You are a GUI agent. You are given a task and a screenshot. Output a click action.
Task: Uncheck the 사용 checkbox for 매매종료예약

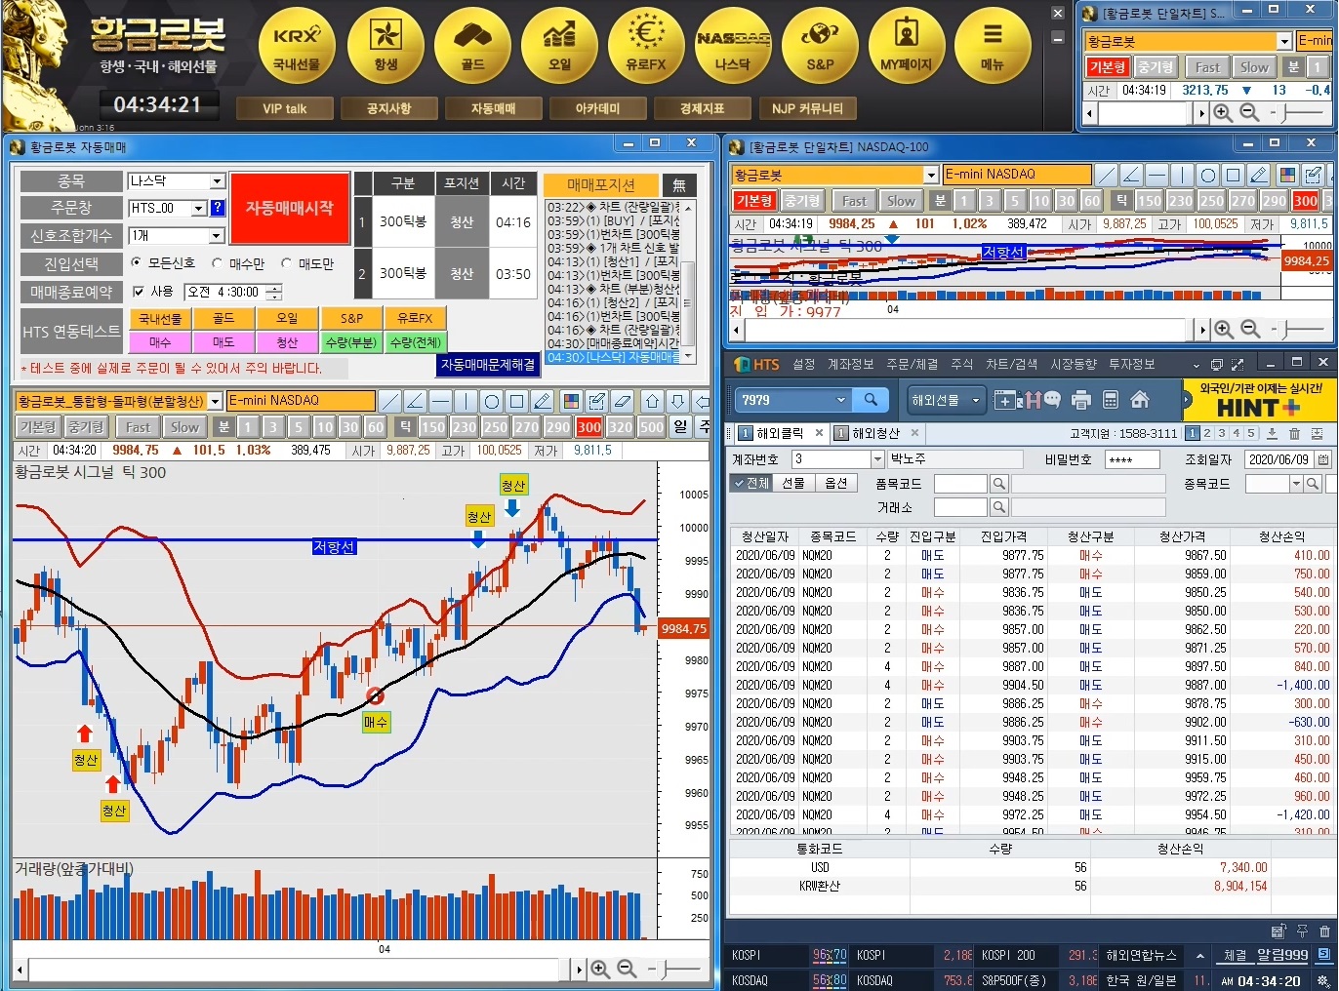(139, 292)
